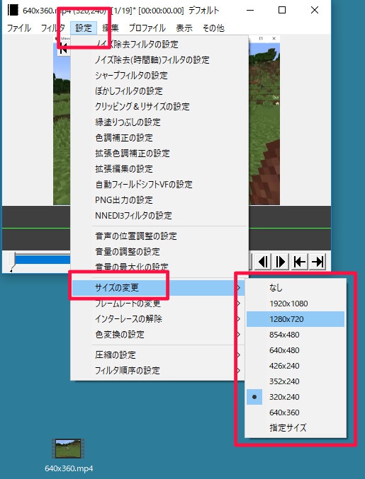Select 854x480 size option
Viewport: 365px width, 479px height.
click(296, 335)
